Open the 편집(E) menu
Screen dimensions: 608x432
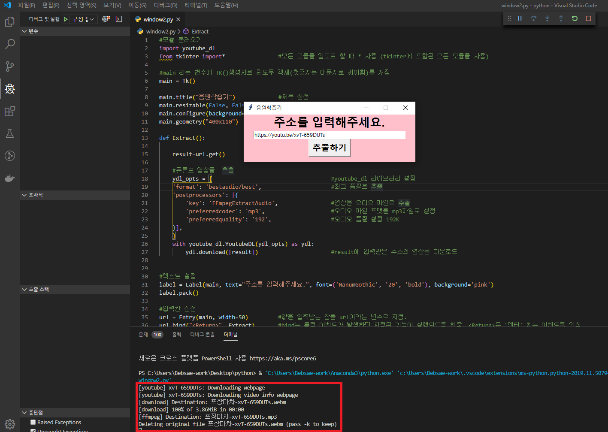pyautogui.click(x=51, y=5)
